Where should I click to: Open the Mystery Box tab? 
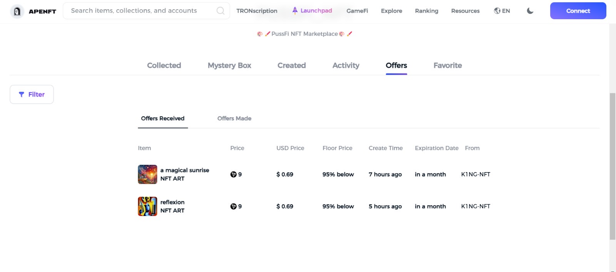click(x=229, y=65)
